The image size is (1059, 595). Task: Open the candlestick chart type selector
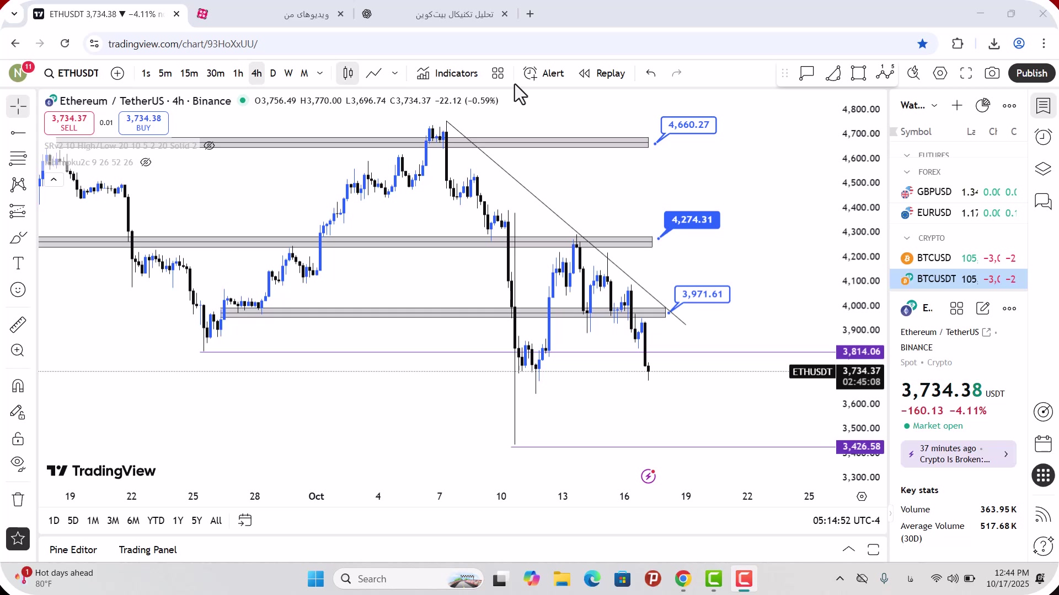348,73
